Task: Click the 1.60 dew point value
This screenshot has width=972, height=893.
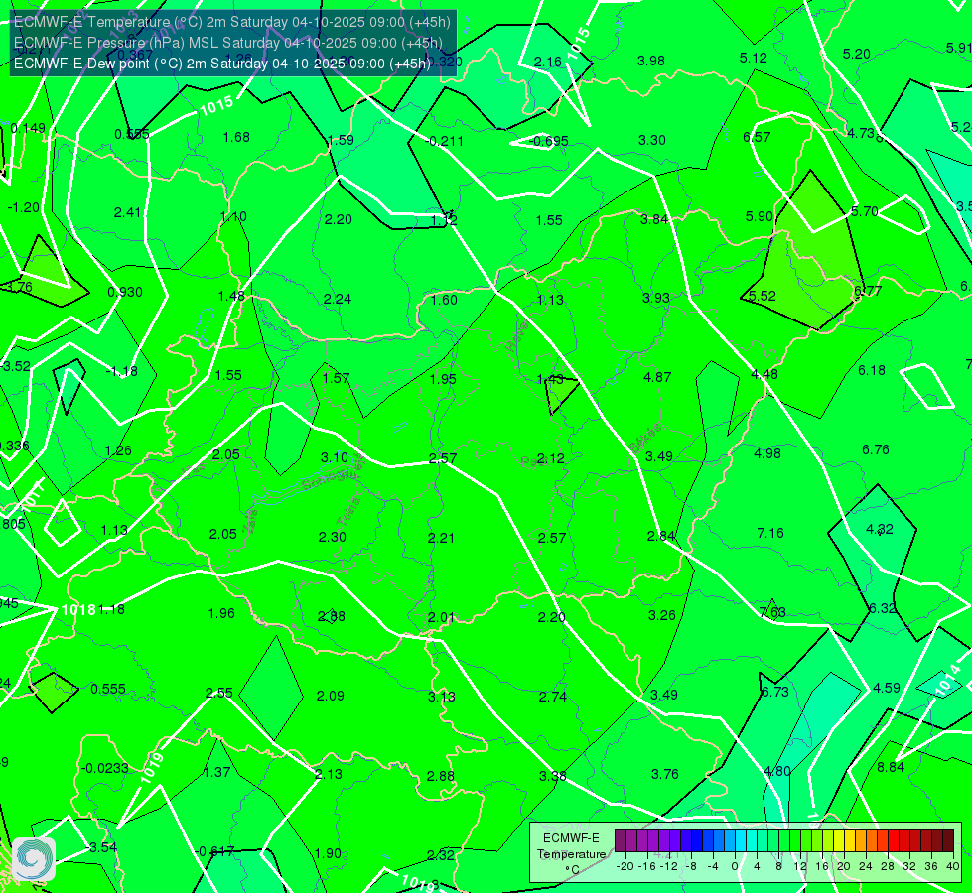Action: pyautogui.click(x=444, y=300)
